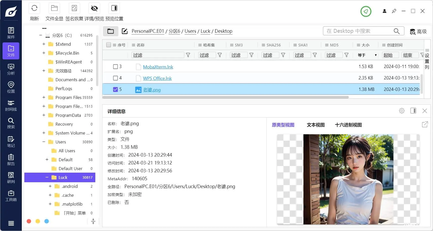Screen dimensions: 433x231
Task: Click the 预览位置 layout icon
Action: click(114, 8)
